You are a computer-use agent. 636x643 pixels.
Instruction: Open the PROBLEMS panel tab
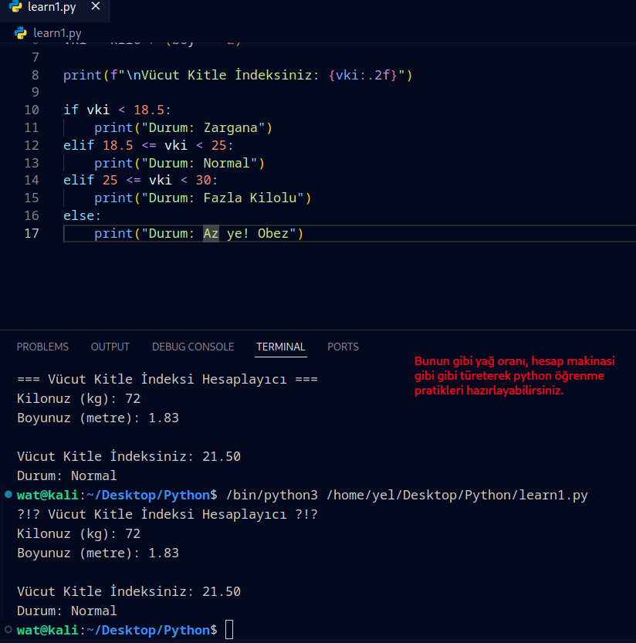[x=42, y=347]
